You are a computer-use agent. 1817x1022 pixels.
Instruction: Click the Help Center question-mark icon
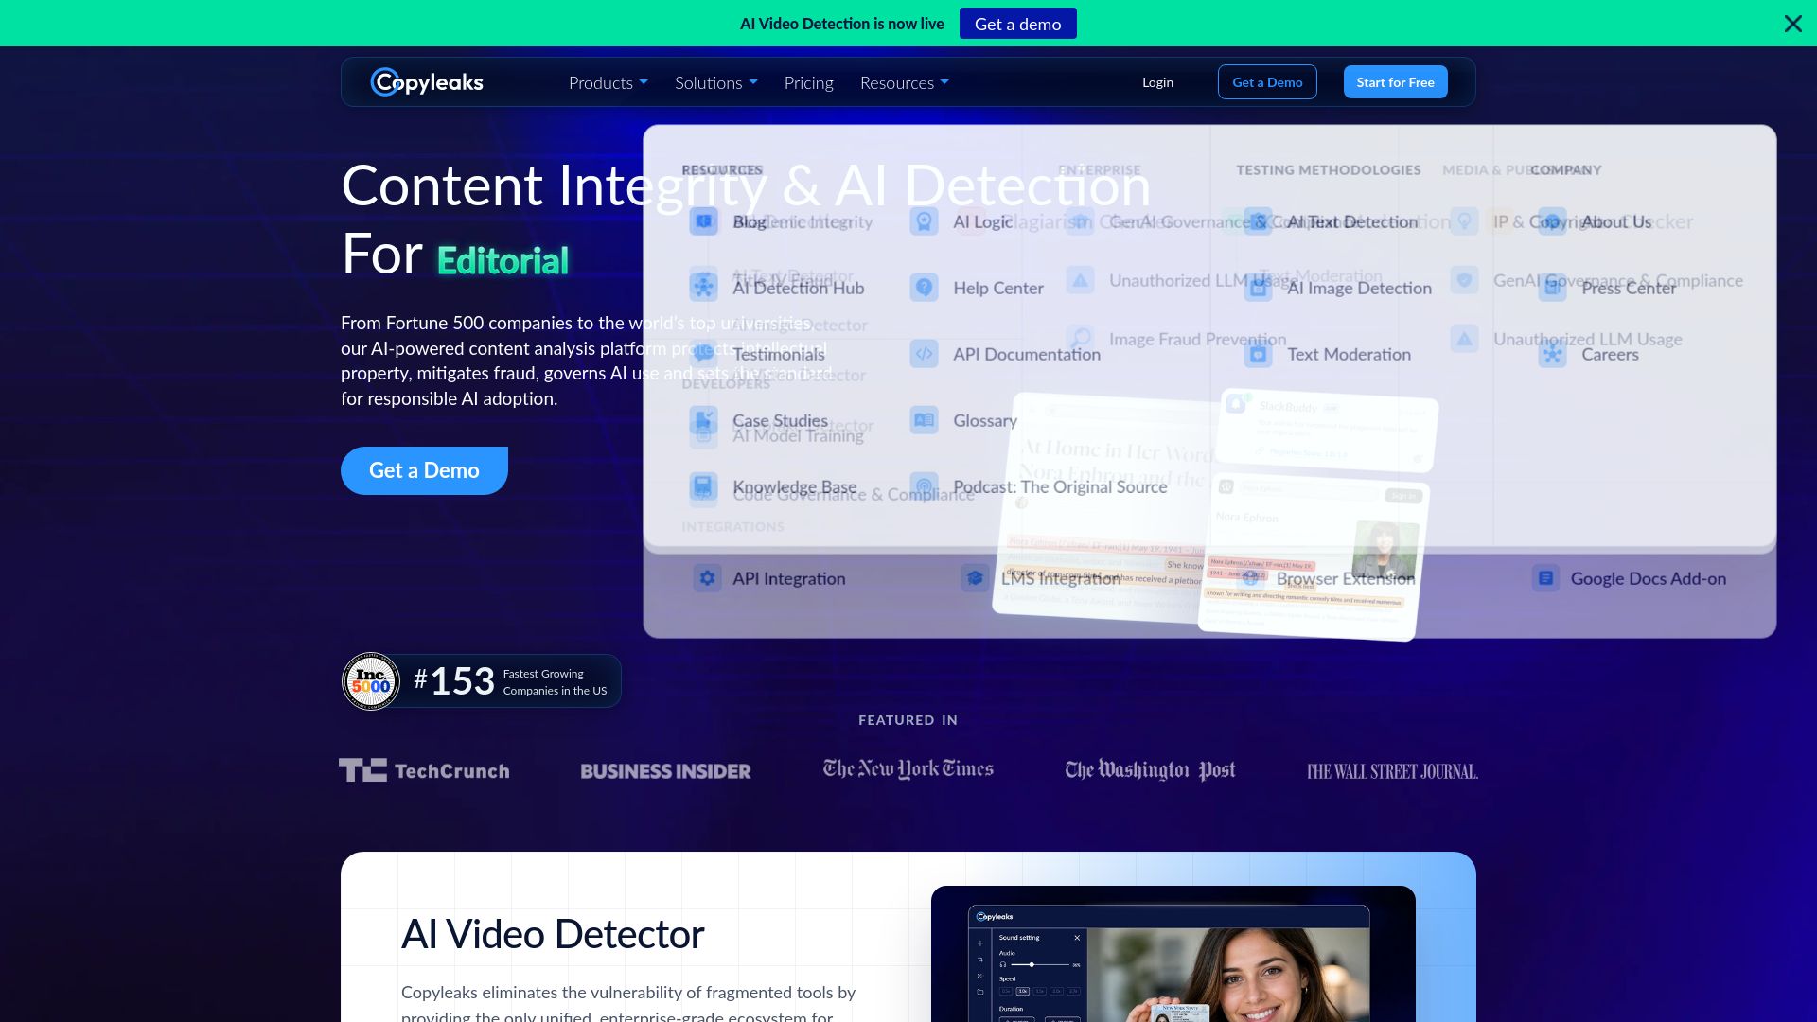(x=924, y=287)
